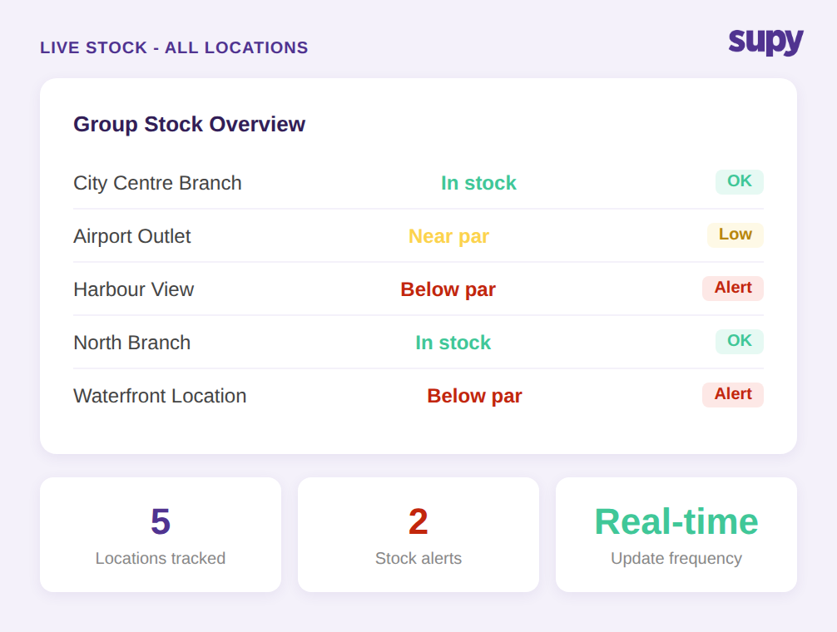The image size is (837, 632).
Task: Select the Harbour View row name
Action: click(133, 289)
